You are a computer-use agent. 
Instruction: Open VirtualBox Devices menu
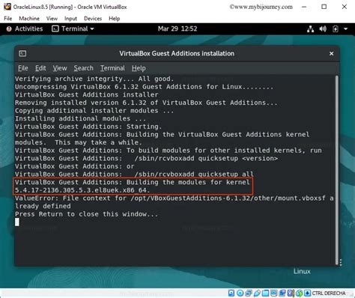(x=93, y=19)
